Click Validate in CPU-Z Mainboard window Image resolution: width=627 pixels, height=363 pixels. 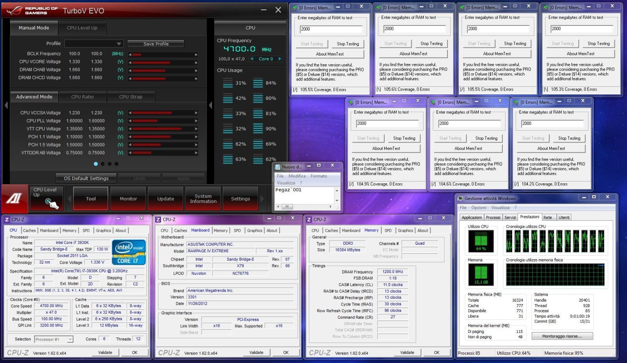(x=256, y=352)
